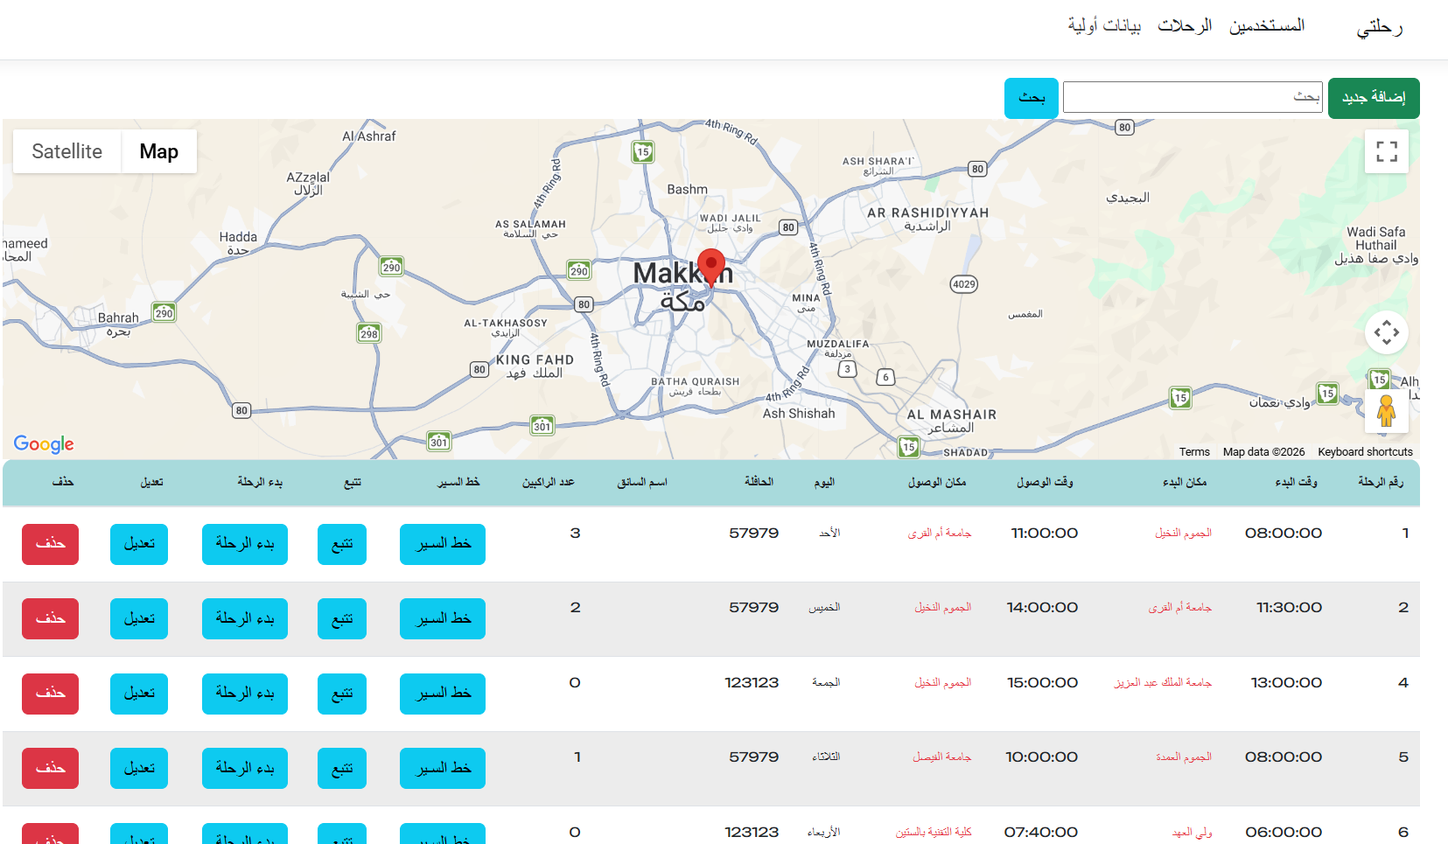Screen dimensions: 1448x844
Task: Select the Map view type
Action: (159, 151)
